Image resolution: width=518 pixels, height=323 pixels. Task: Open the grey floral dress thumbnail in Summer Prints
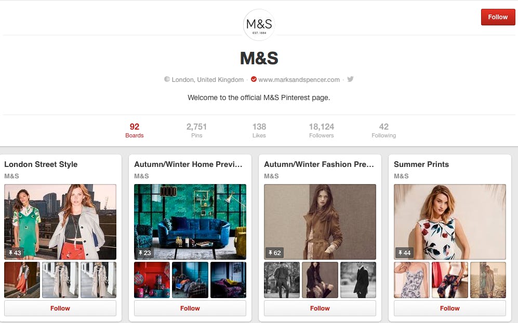411,280
